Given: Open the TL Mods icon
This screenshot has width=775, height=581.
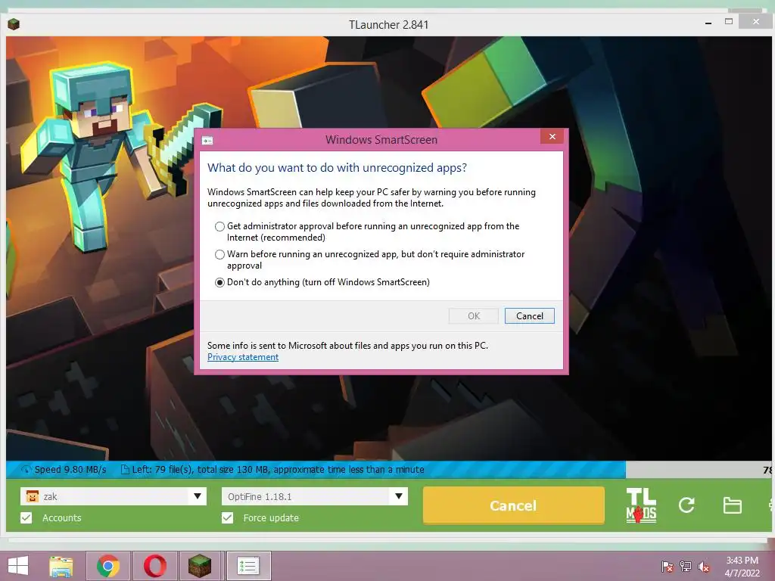Looking at the screenshot, I should (641, 505).
